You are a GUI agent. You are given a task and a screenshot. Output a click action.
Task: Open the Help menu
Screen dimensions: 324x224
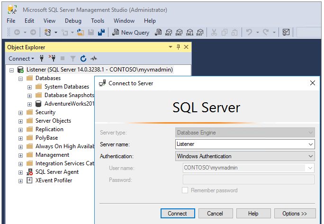(x=150, y=21)
